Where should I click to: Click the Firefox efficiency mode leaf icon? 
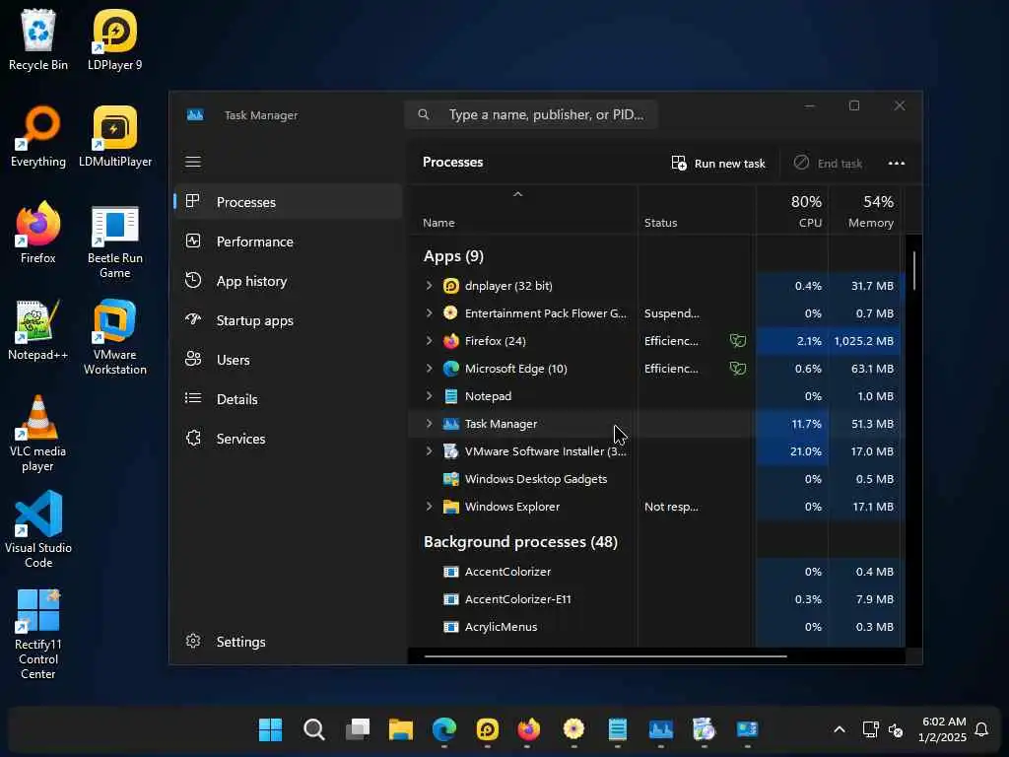tap(737, 340)
